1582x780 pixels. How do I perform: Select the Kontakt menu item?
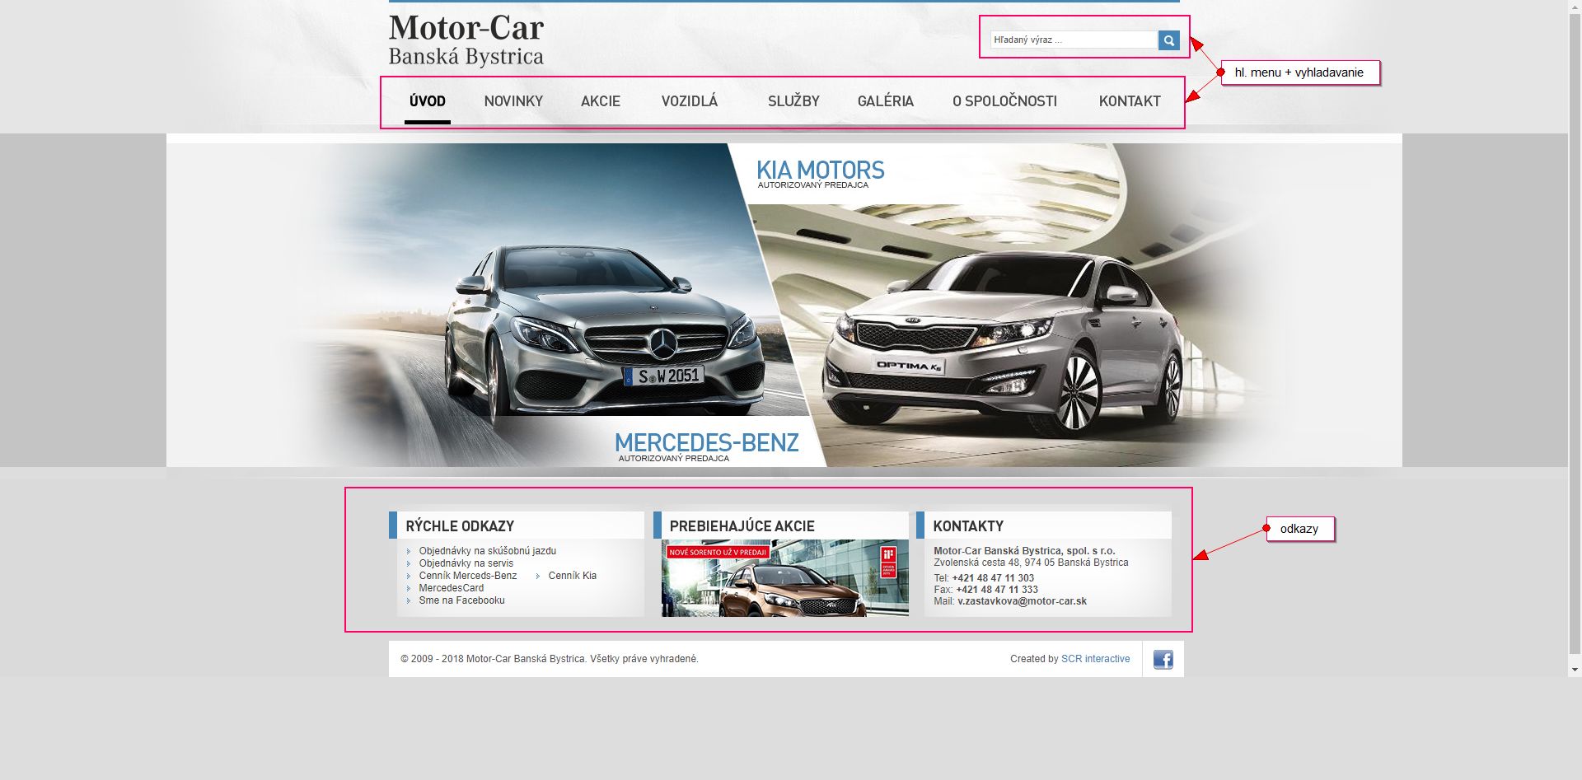click(x=1129, y=101)
